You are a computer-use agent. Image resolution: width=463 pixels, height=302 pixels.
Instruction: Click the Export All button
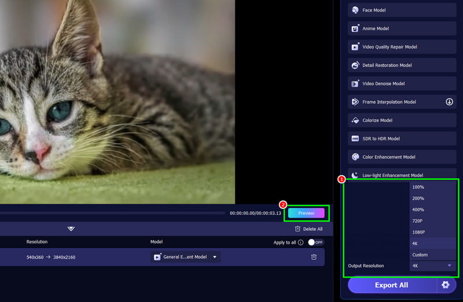click(x=392, y=285)
